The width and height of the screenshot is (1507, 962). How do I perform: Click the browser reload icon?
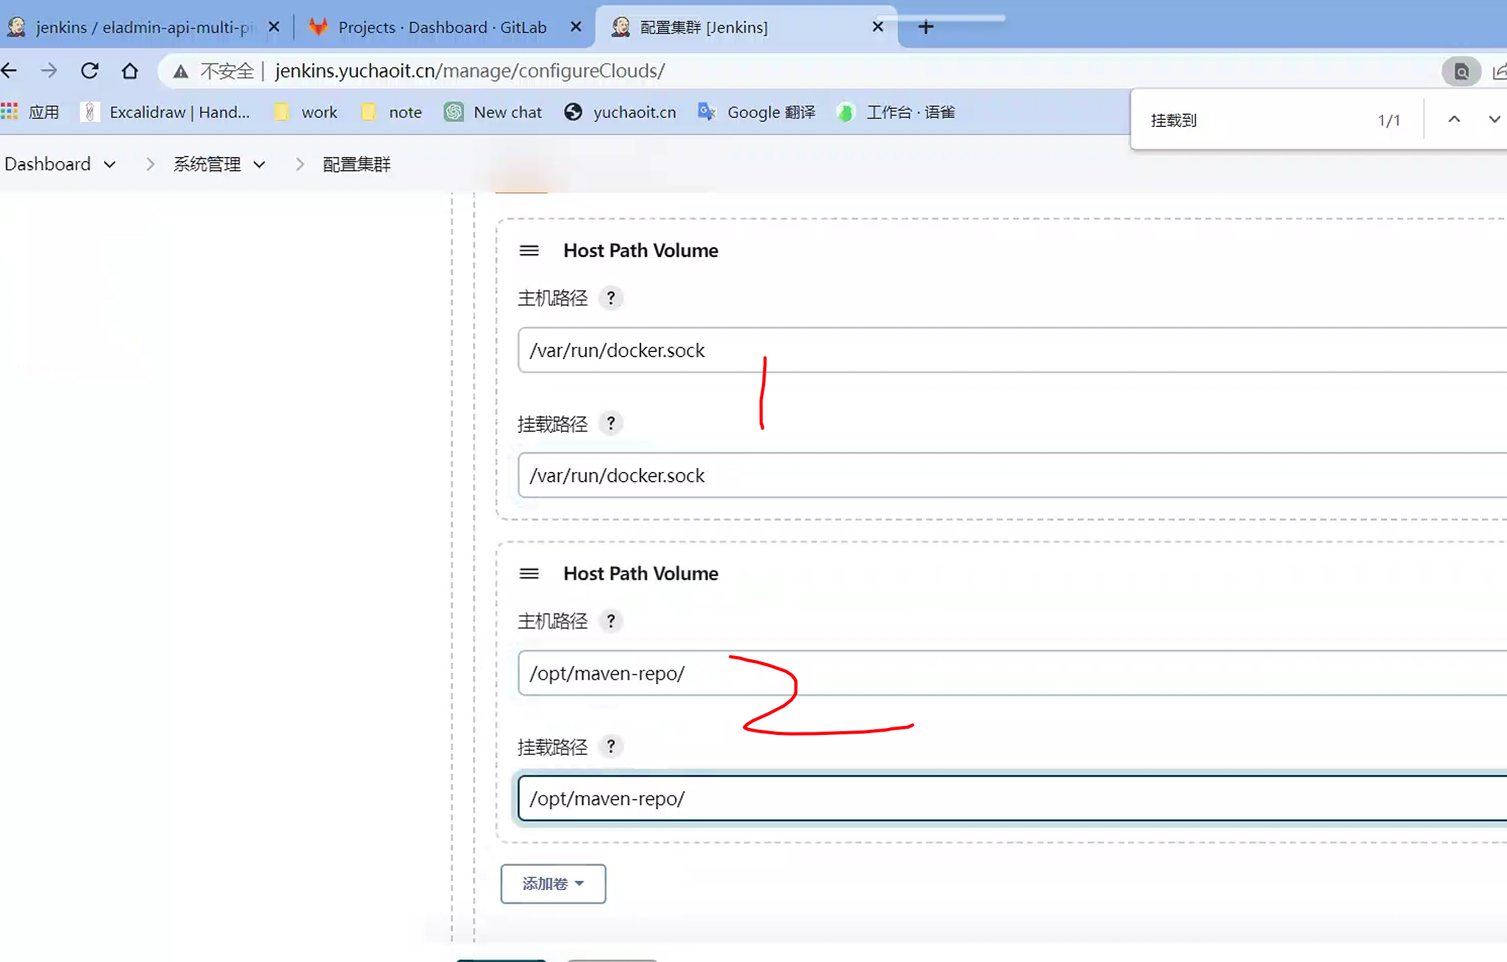pos(90,71)
